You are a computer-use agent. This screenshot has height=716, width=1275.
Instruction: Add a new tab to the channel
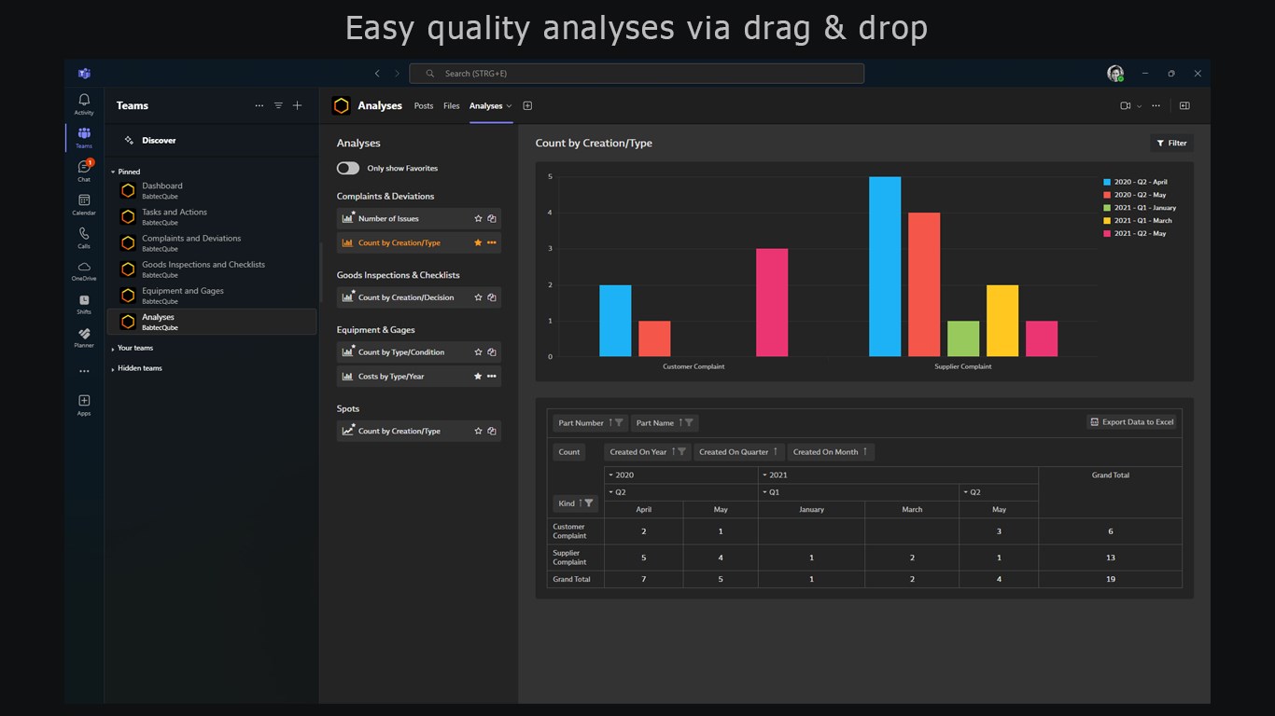click(x=527, y=106)
